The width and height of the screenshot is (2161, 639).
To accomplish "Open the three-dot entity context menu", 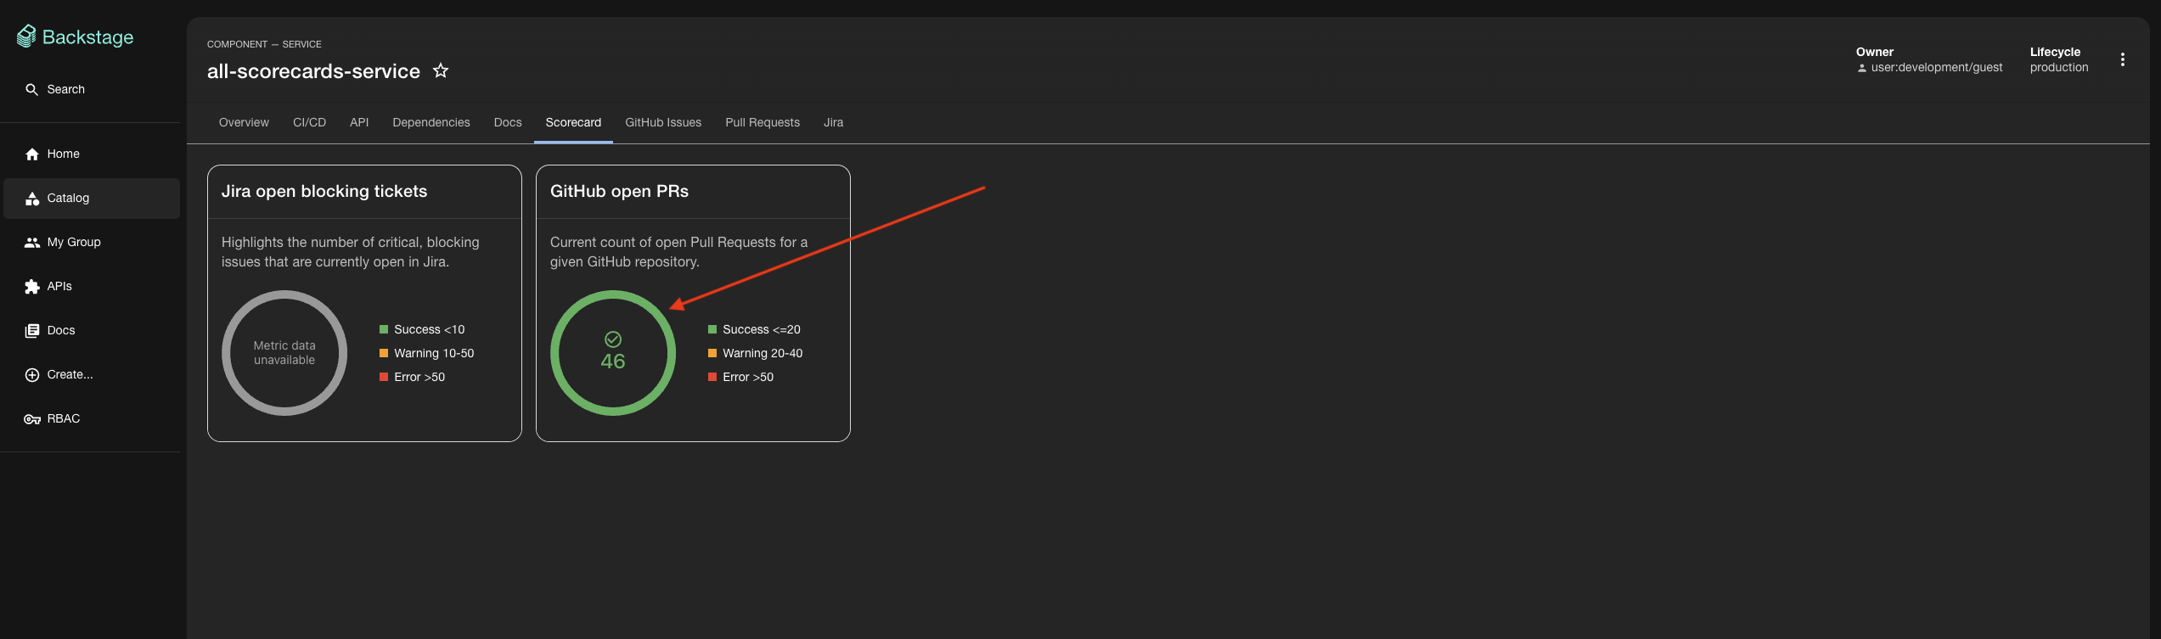I will click(x=2122, y=59).
